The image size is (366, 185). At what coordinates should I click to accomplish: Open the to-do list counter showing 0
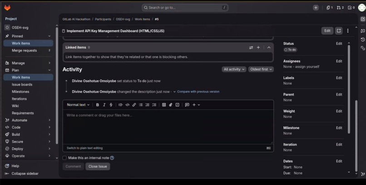351,8
